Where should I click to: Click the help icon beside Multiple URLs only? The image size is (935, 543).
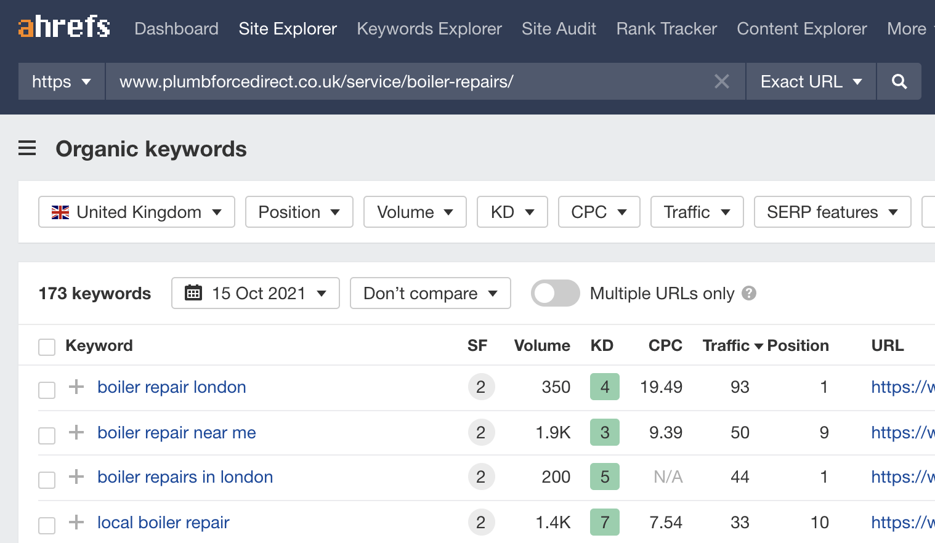point(749,294)
